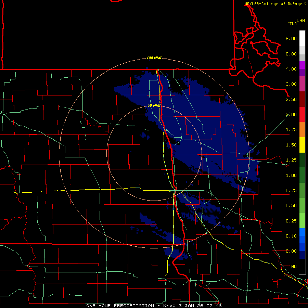The width and height of the screenshot is (308, 308).
Task: Click the 3.00 legend value
Action: coord(291,84)
